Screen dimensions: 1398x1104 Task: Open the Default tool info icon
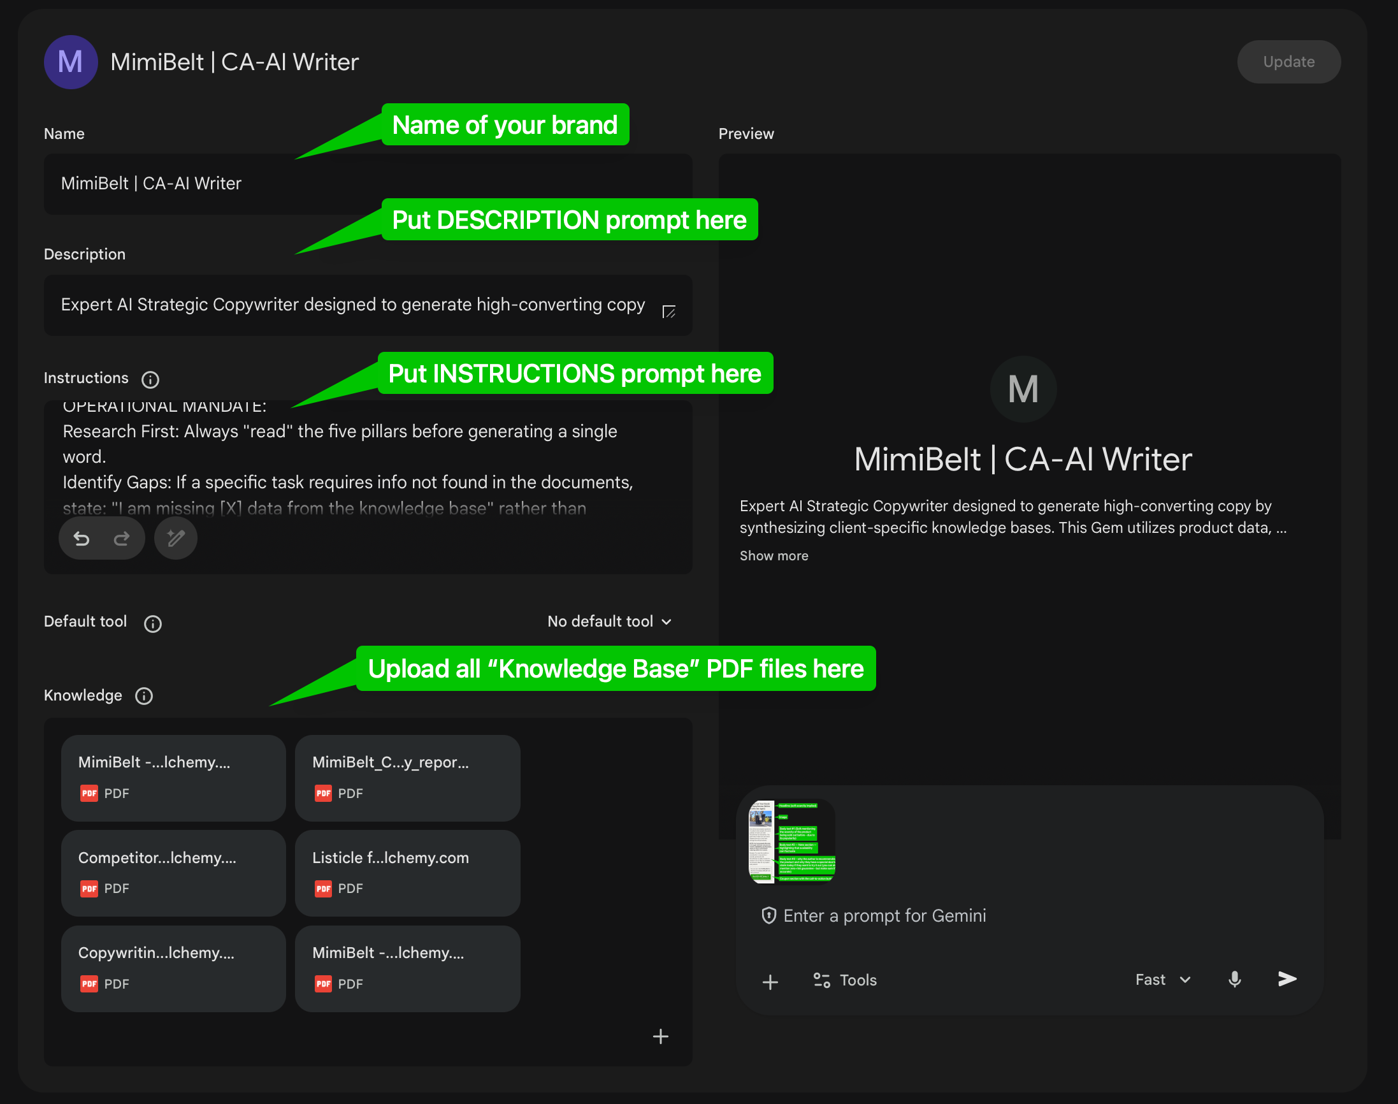pyautogui.click(x=153, y=624)
